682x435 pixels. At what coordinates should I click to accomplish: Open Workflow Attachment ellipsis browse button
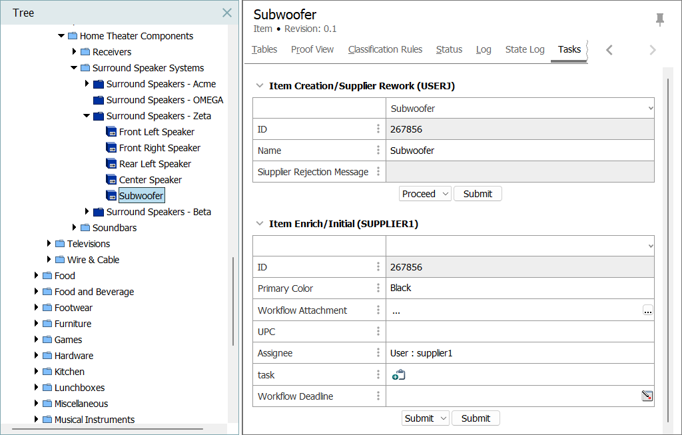[x=647, y=310]
